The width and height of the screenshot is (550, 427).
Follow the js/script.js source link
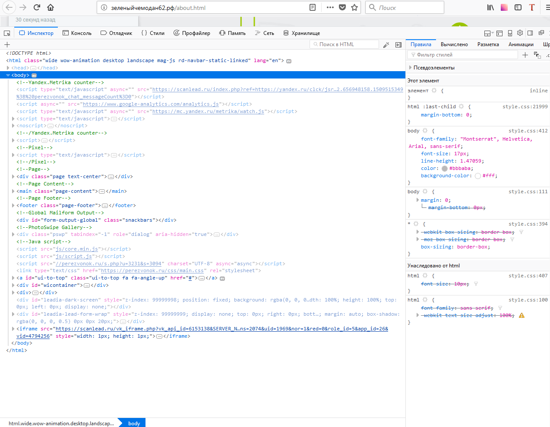tap(73, 256)
